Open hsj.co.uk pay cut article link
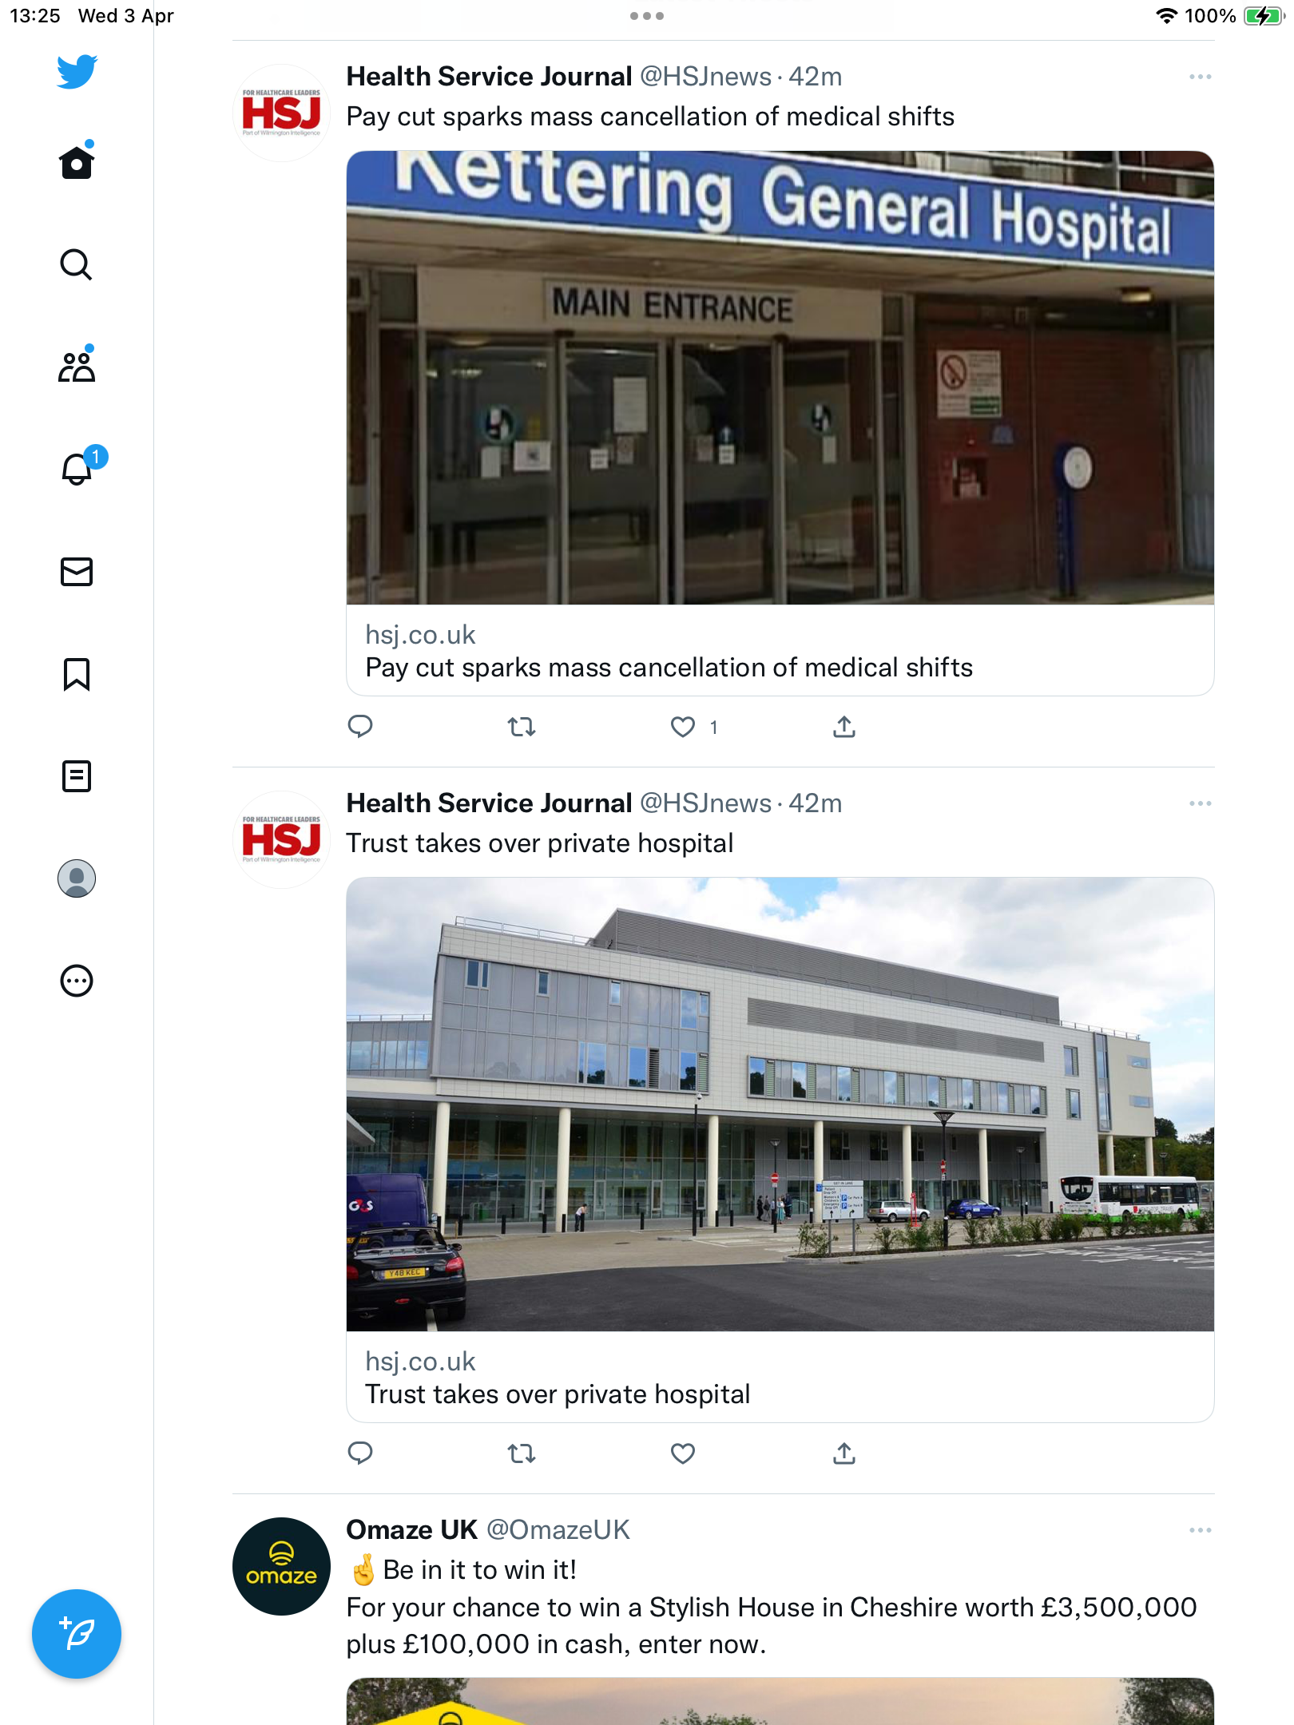1294x1725 pixels. pyautogui.click(x=780, y=651)
